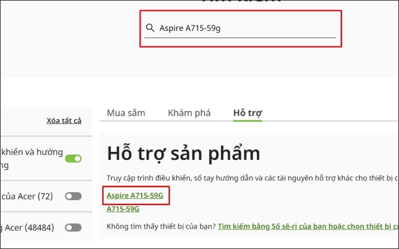The width and height of the screenshot is (399, 249).
Task: Click the 'Tìm kiếm bằng Số sê-ri' link
Action: 308,227
